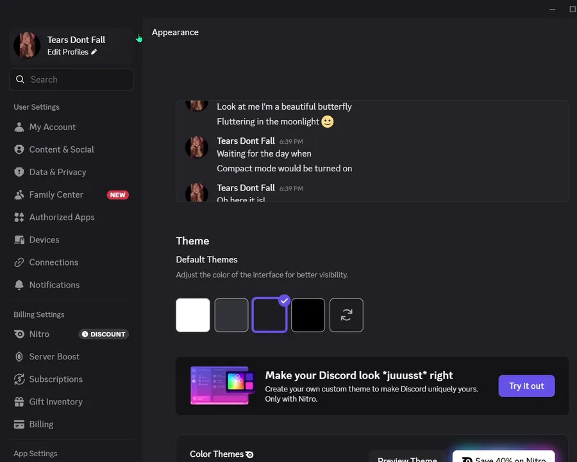Click the custom theme promo illustration
This screenshot has width=577, height=462.
[222, 386]
